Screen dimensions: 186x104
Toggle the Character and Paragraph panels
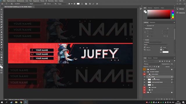pos(86,4)
